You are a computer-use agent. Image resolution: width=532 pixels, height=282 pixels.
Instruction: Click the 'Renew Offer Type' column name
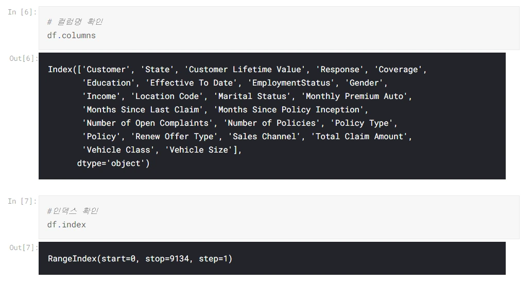[x=174, y=137]
